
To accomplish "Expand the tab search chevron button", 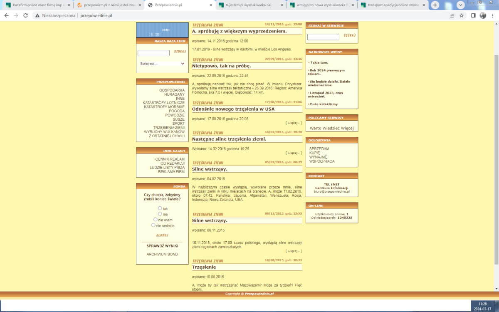I will 461,5.
